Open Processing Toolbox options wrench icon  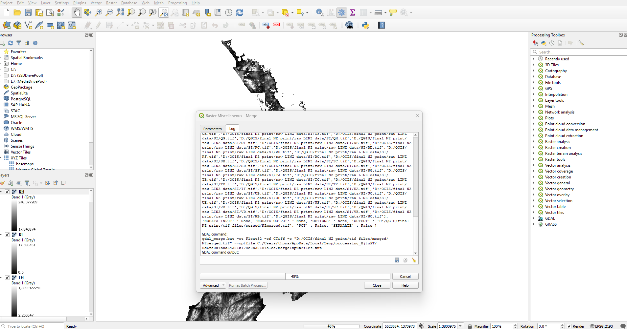click(581, 43)
